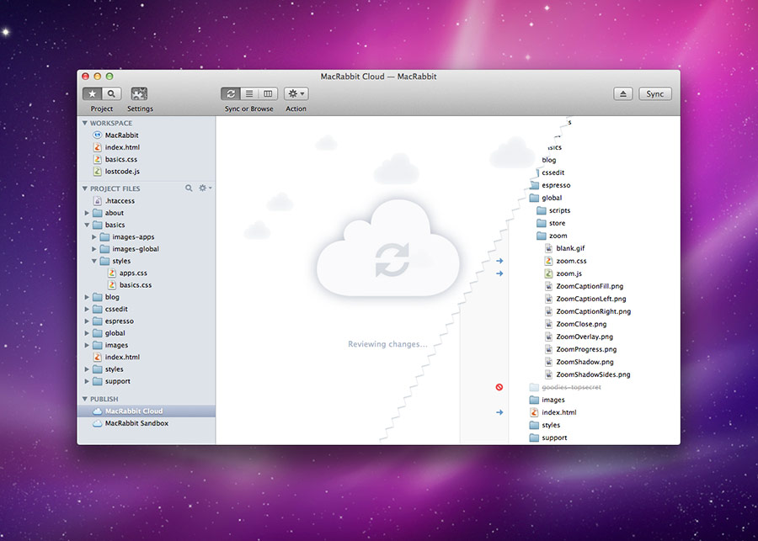Collapse the basics folder

[87, 225]
